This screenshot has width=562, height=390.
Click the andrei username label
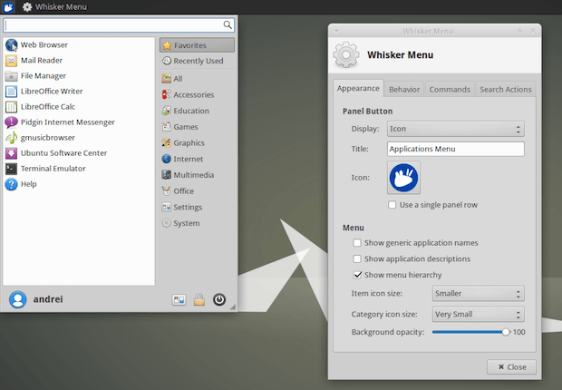(48, 299)
